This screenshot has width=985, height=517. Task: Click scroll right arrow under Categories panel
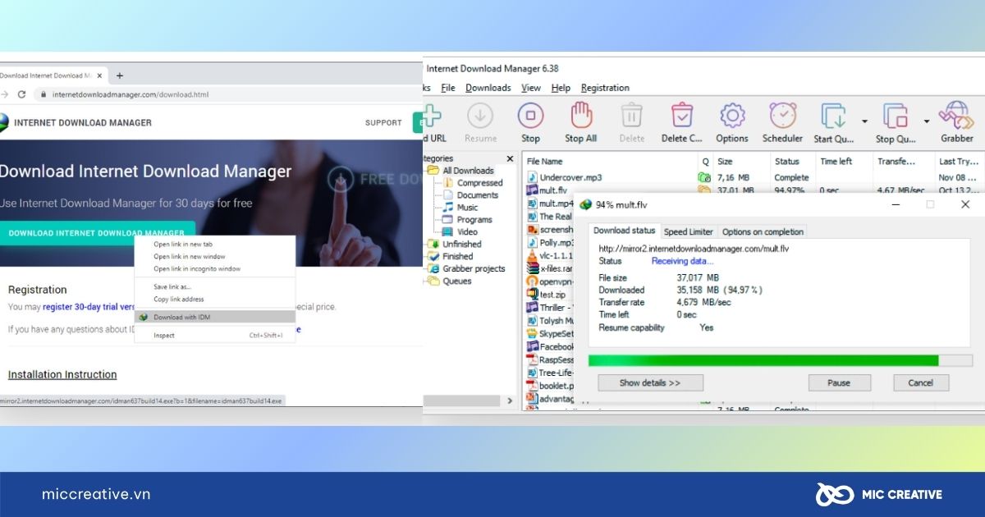click(x=510, y=400)
